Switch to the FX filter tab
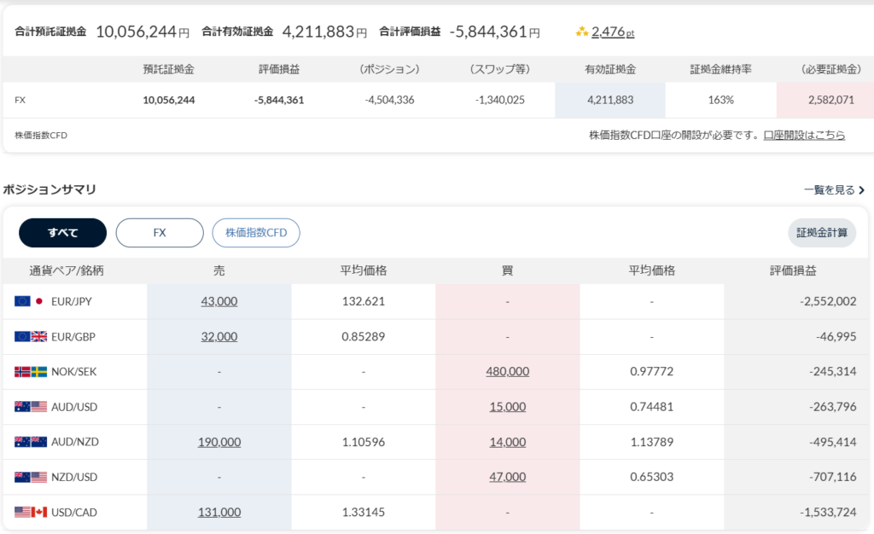The image size is (874, 534). [x=160, y=233]
